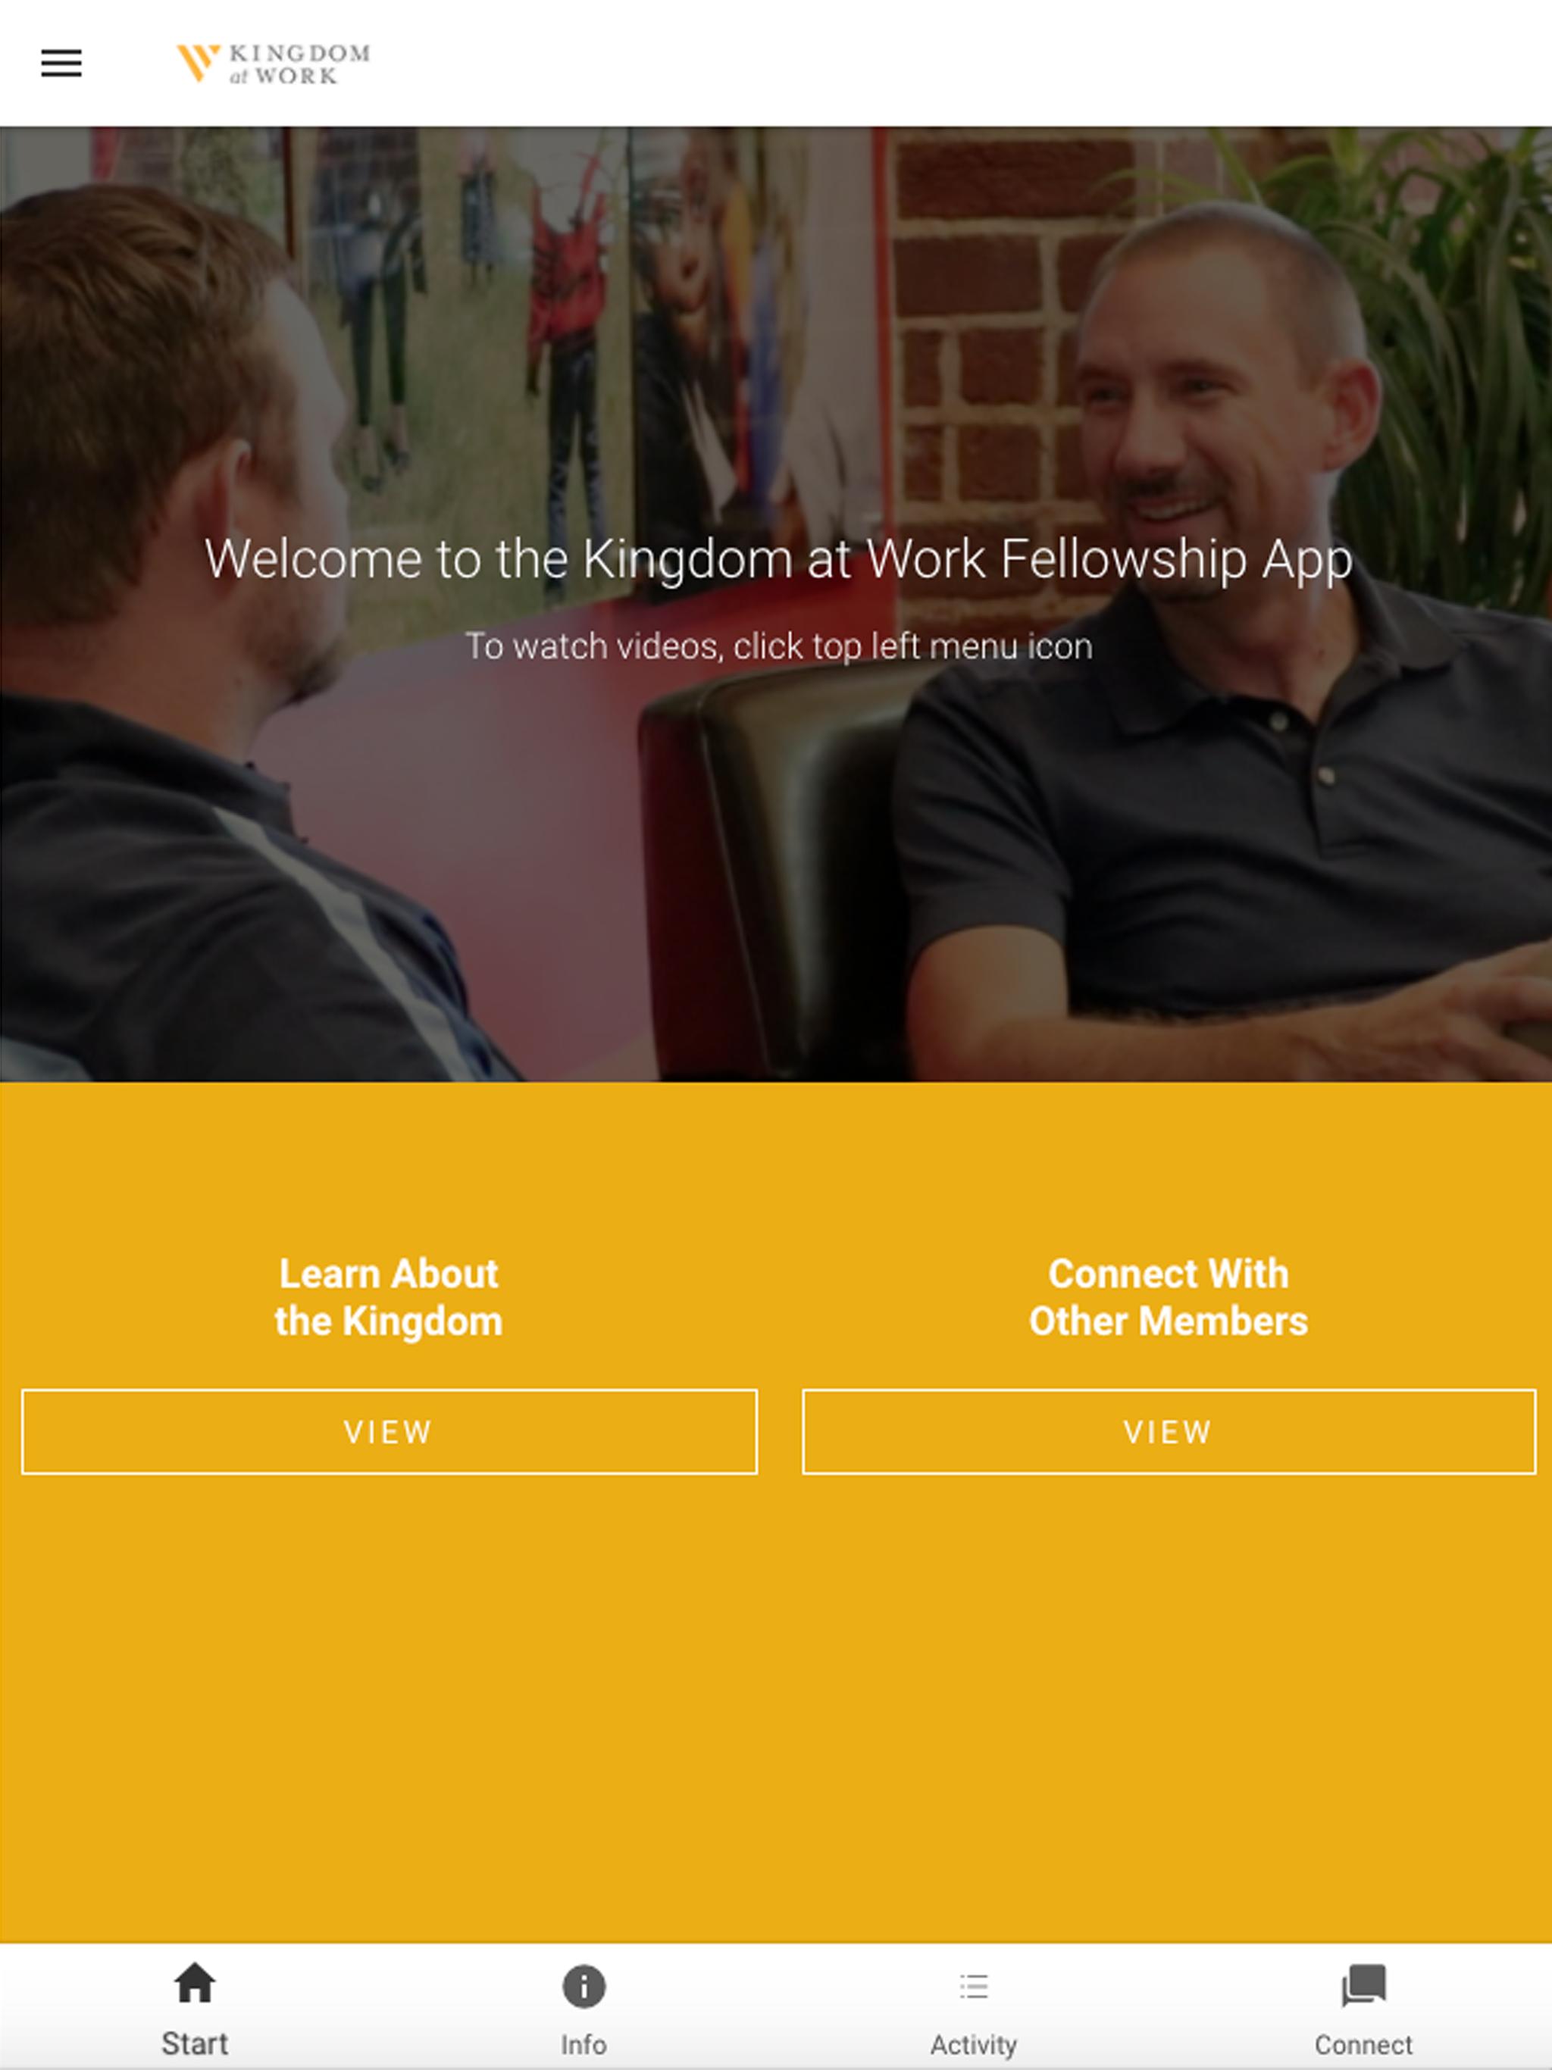Open the hamburger menu icon
1552x2070 pixels.
pos(61,63)
